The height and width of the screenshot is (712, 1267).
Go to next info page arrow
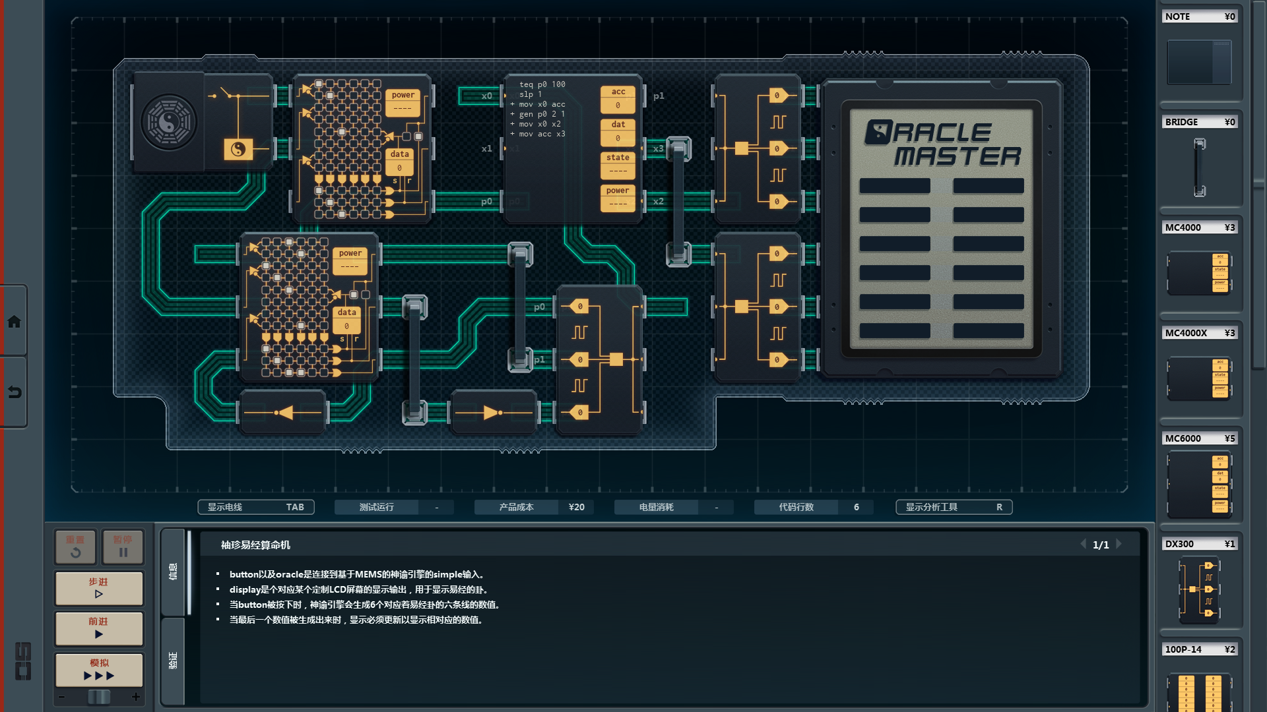click(x=1119, y=545)
